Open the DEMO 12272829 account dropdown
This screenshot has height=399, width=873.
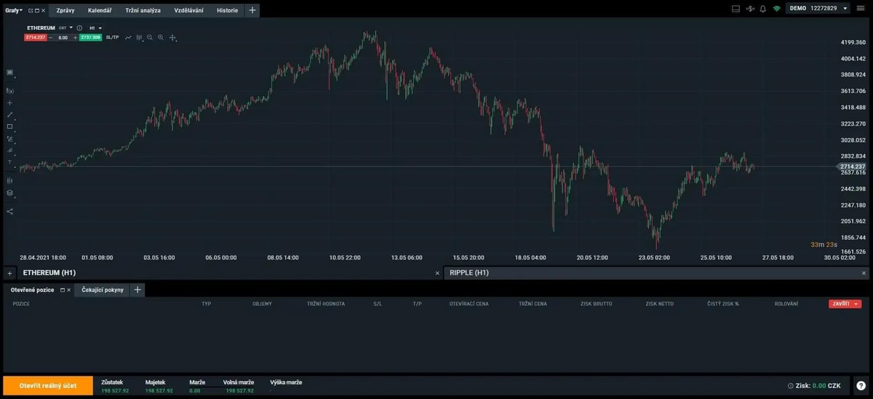[x=818, y=9]
